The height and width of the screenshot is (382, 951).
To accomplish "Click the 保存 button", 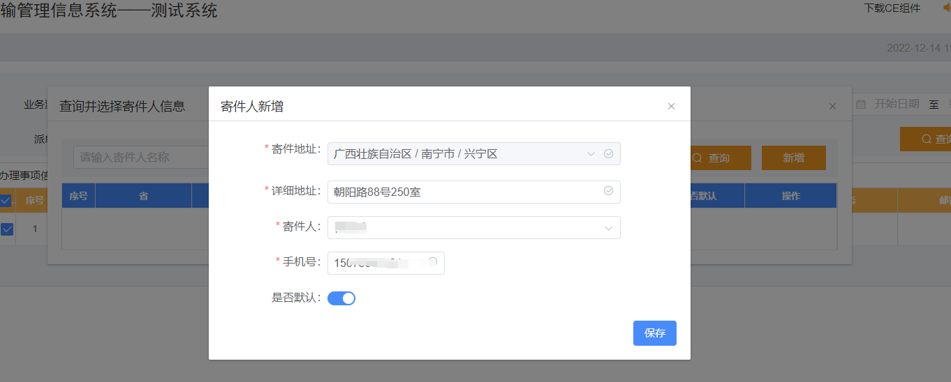I will [x=654, y=333].
